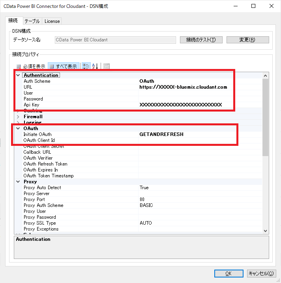The width and height of the screenshot is (281, 283).
Task: Click the property grid scrollbar thumb
Action: [x=265, y=117]
